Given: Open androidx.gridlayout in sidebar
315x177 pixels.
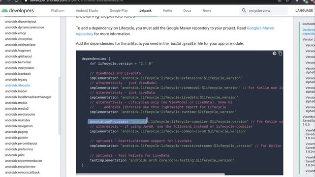Looking at the screenshot, I should [x=19, y=57].
